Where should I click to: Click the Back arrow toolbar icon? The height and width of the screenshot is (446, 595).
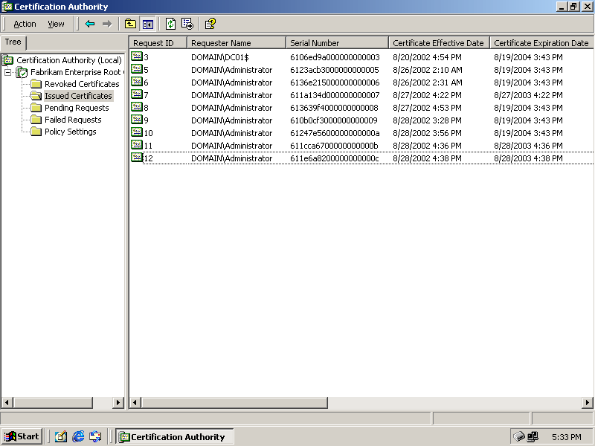90,24
